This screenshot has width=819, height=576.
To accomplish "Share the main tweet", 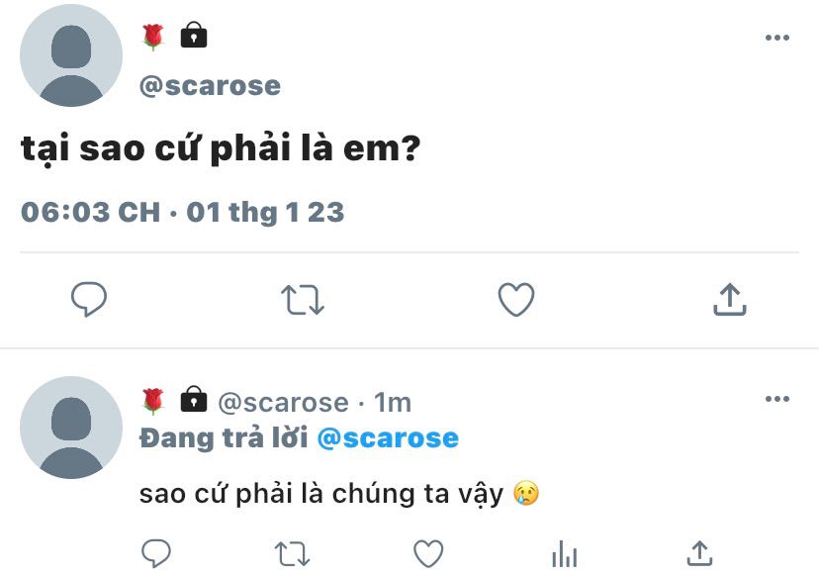I will click(730, 299).
